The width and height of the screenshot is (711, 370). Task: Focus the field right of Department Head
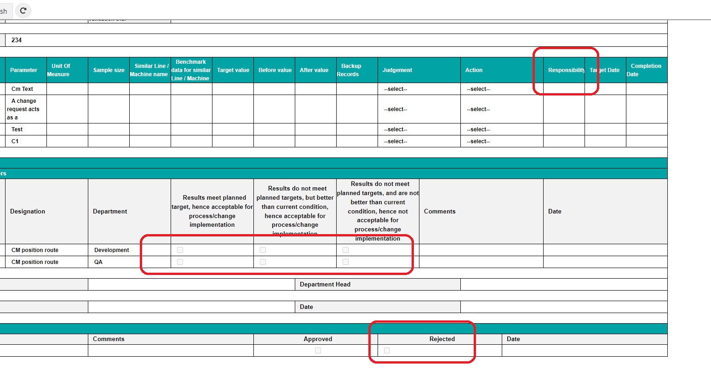click(x=564, y=285)
